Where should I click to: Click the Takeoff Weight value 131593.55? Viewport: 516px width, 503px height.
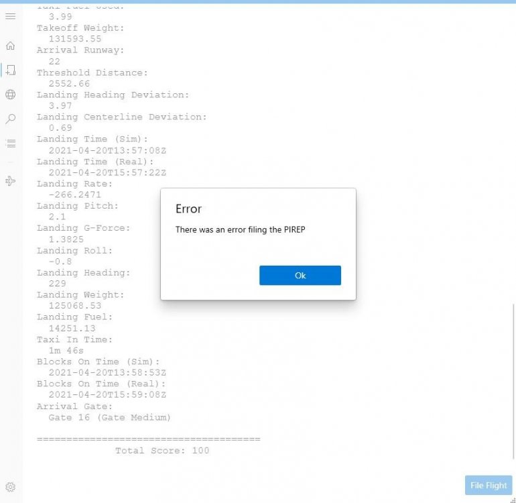[75, 40]
